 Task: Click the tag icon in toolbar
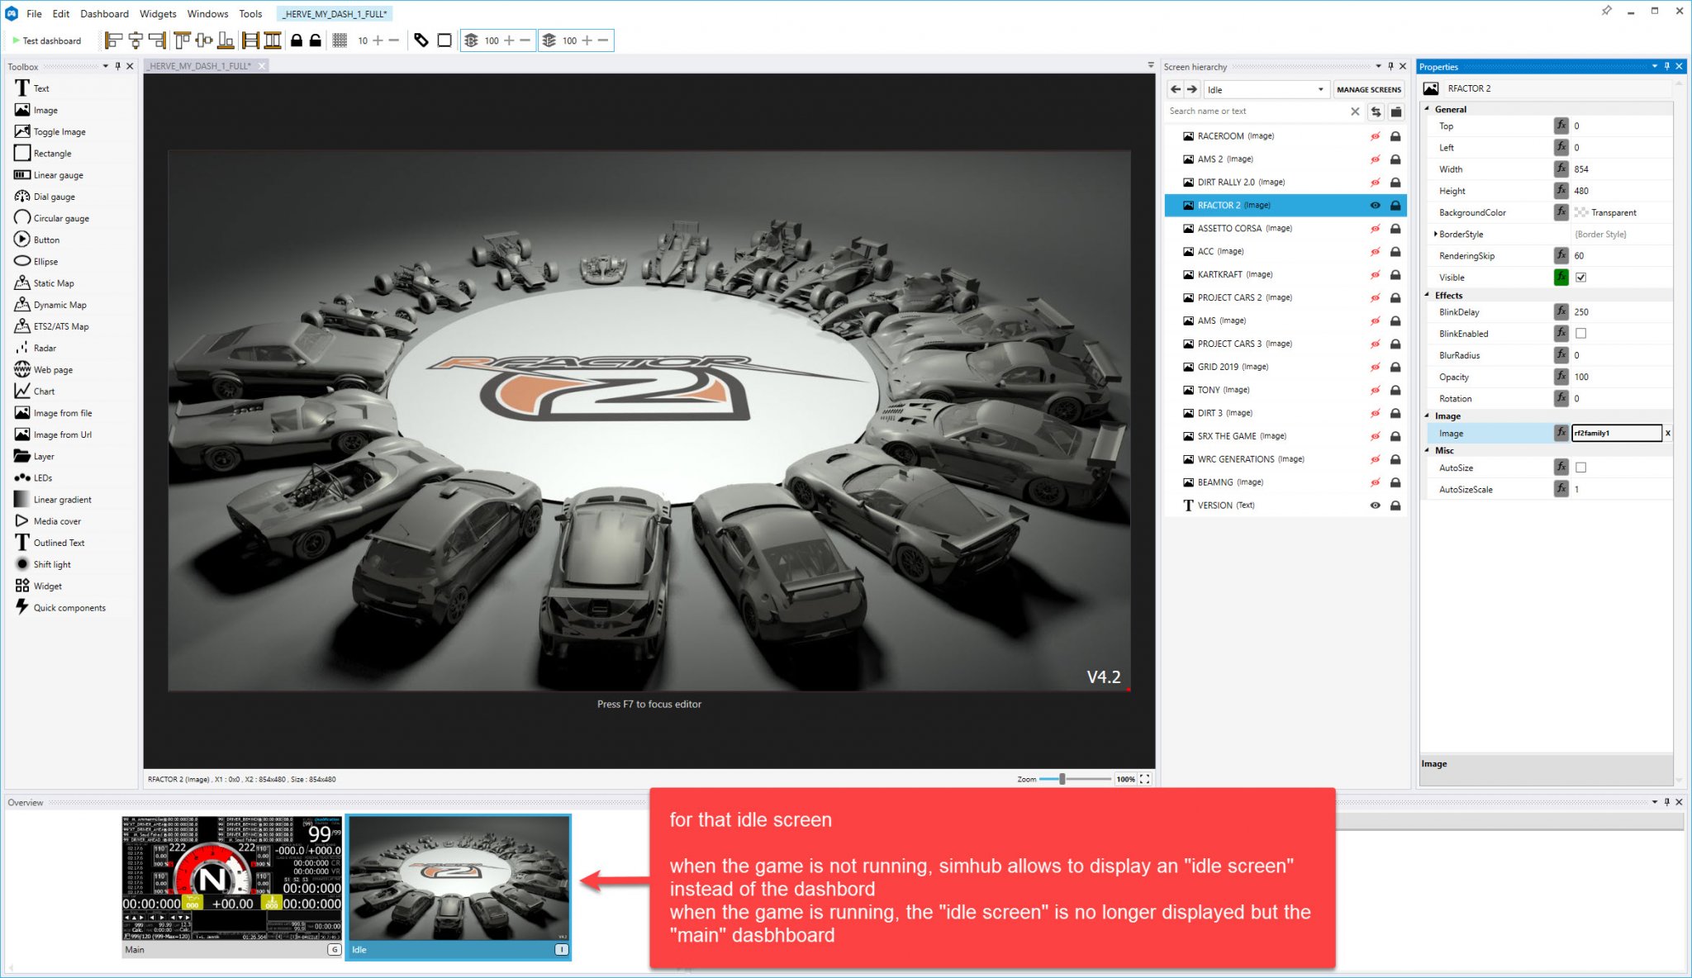tap(421, 40)
